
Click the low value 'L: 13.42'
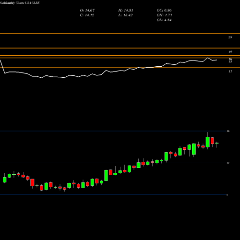tap(125, 15)
